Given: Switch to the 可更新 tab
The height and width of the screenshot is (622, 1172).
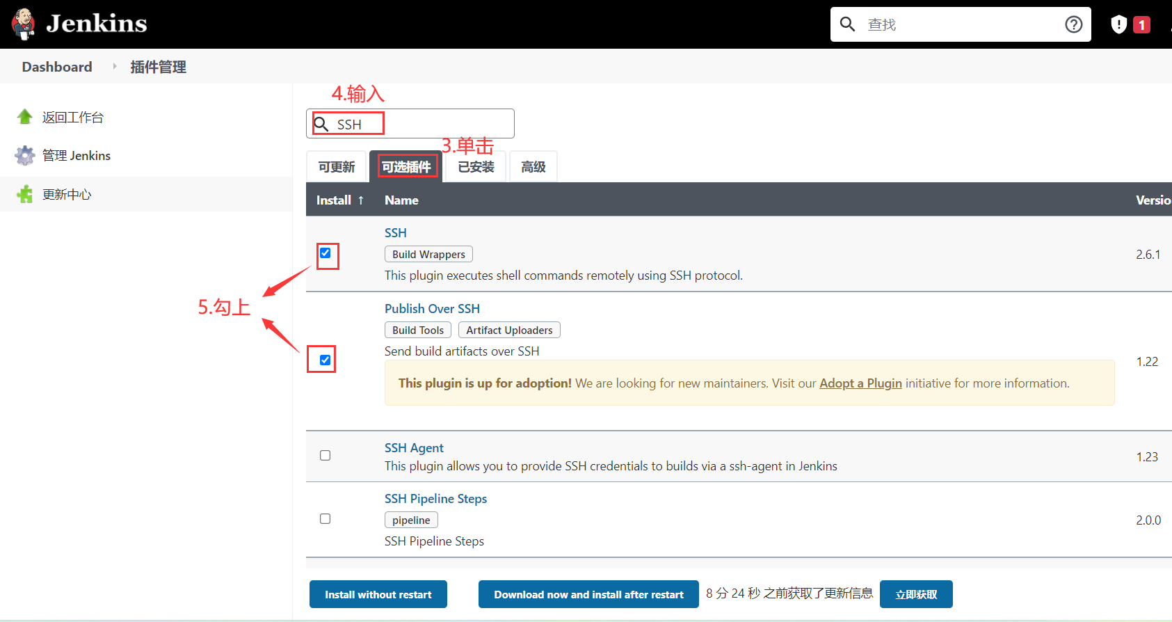Looking at the screenshot, I should coord(337,167).
